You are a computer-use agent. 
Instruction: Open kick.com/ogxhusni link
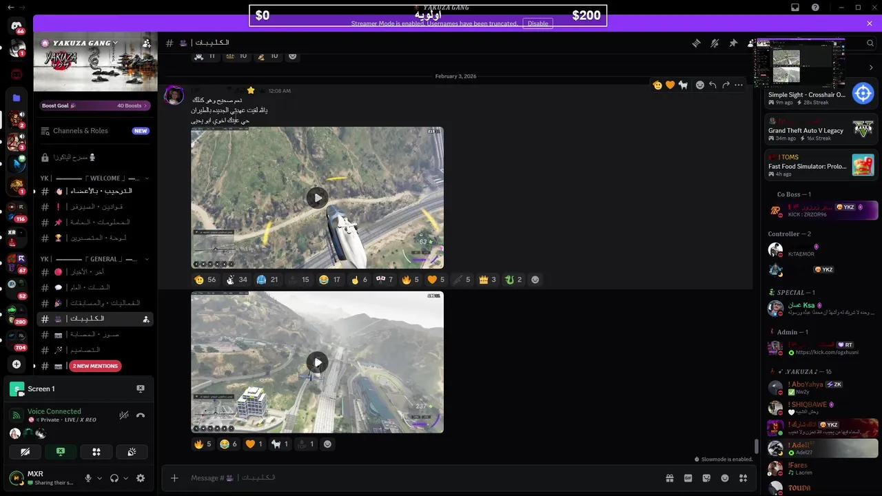827,352
